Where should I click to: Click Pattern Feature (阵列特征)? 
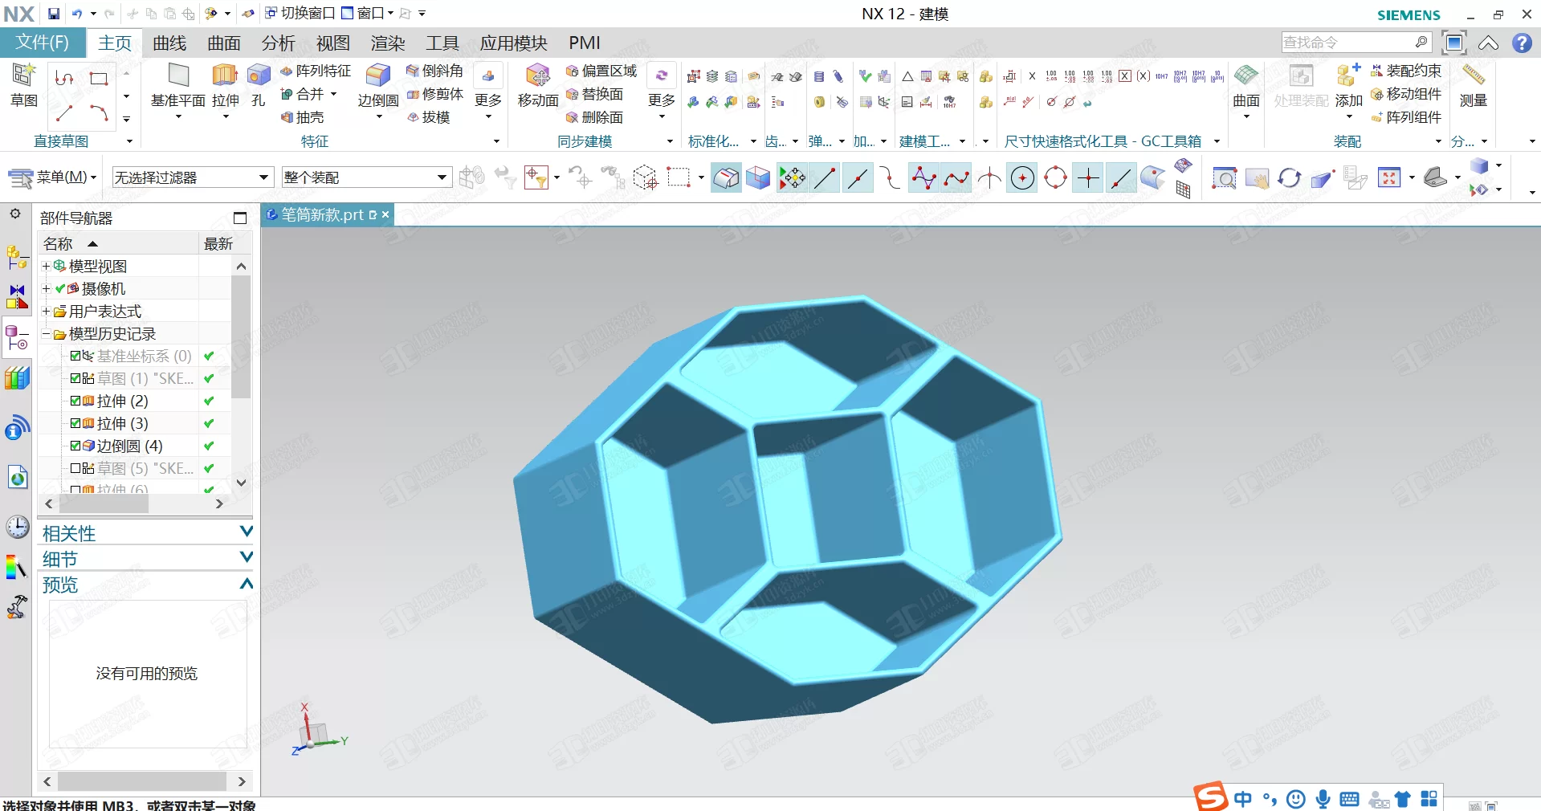[x=316, y=71]
